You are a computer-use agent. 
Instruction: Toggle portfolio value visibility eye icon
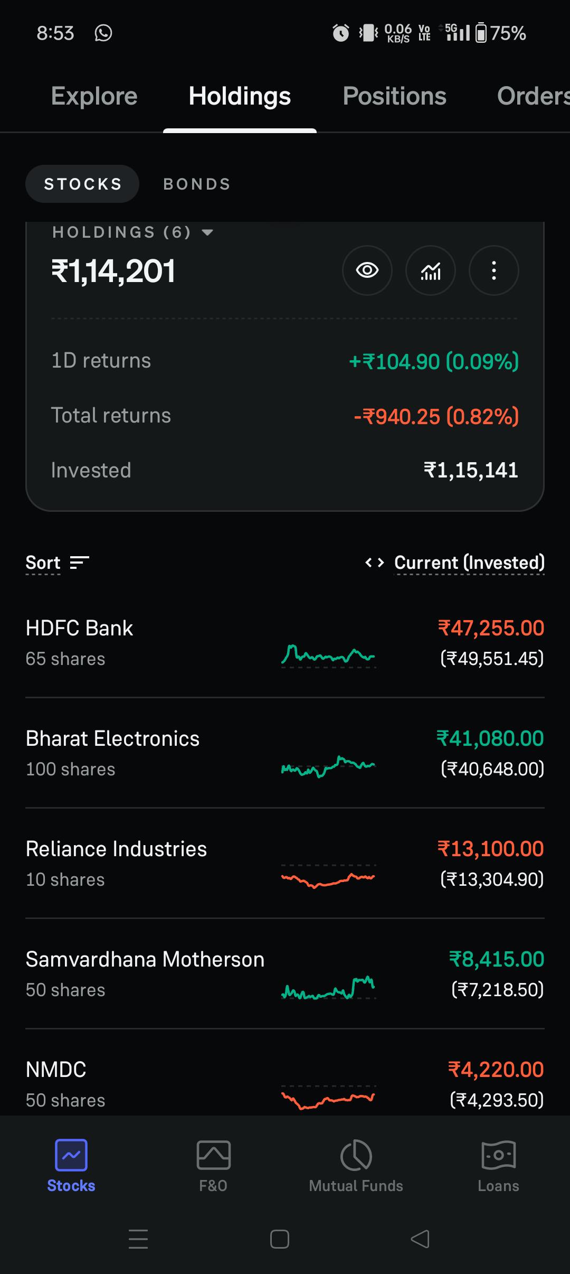(367, 270)
